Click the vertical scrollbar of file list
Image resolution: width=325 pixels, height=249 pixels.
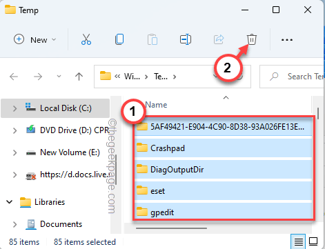[318, 113]
